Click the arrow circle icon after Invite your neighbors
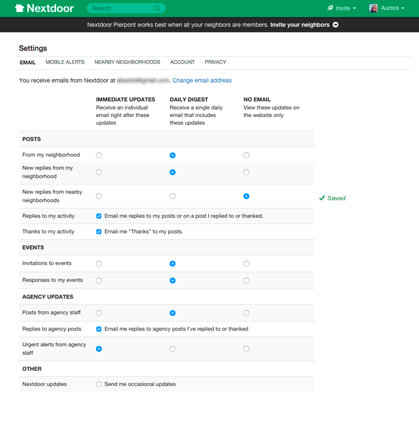Image resolution: width=419 pixels, height=430 pixels. (x=335, y=24)
